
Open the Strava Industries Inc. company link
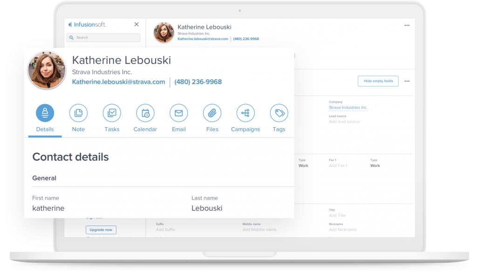point(348,107)
